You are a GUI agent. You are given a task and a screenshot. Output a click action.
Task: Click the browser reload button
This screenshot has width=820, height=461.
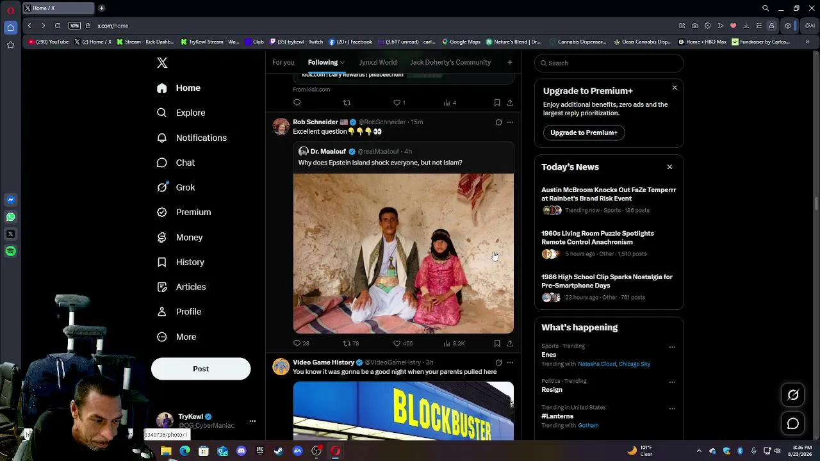pyautogui.click(x=58, y=26)
